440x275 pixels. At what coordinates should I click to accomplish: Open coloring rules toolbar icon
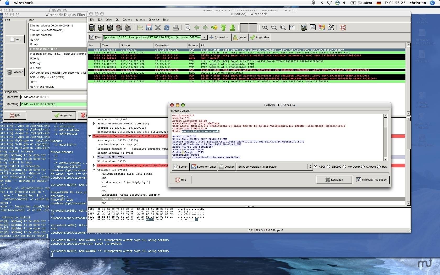[x=322, y=27]
